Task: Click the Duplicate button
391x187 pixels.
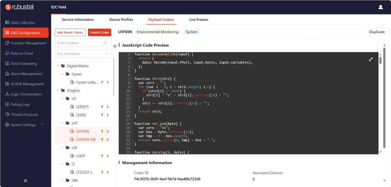Action: 377,32
